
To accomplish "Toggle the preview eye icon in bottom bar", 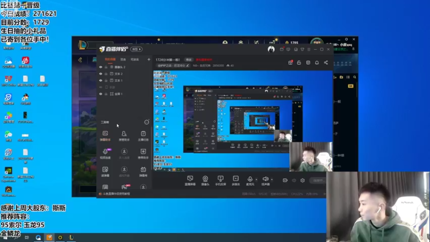I will [294, 181].
